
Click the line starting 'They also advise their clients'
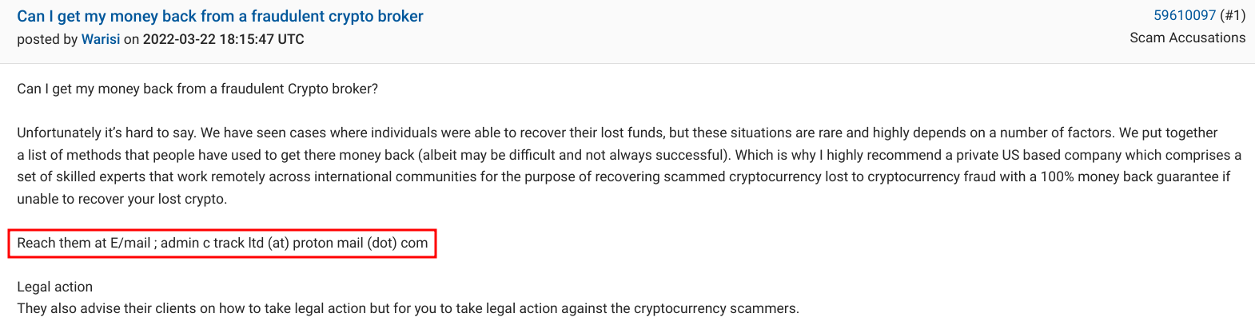click(408, 308)
